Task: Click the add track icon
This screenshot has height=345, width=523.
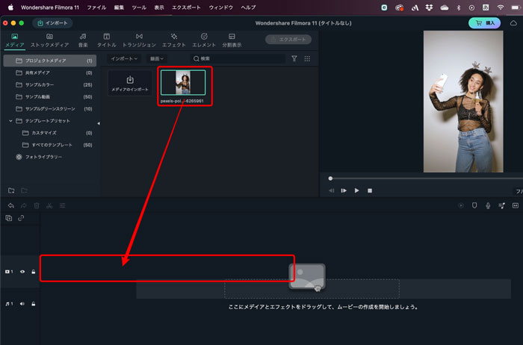Action: (9, 218)
